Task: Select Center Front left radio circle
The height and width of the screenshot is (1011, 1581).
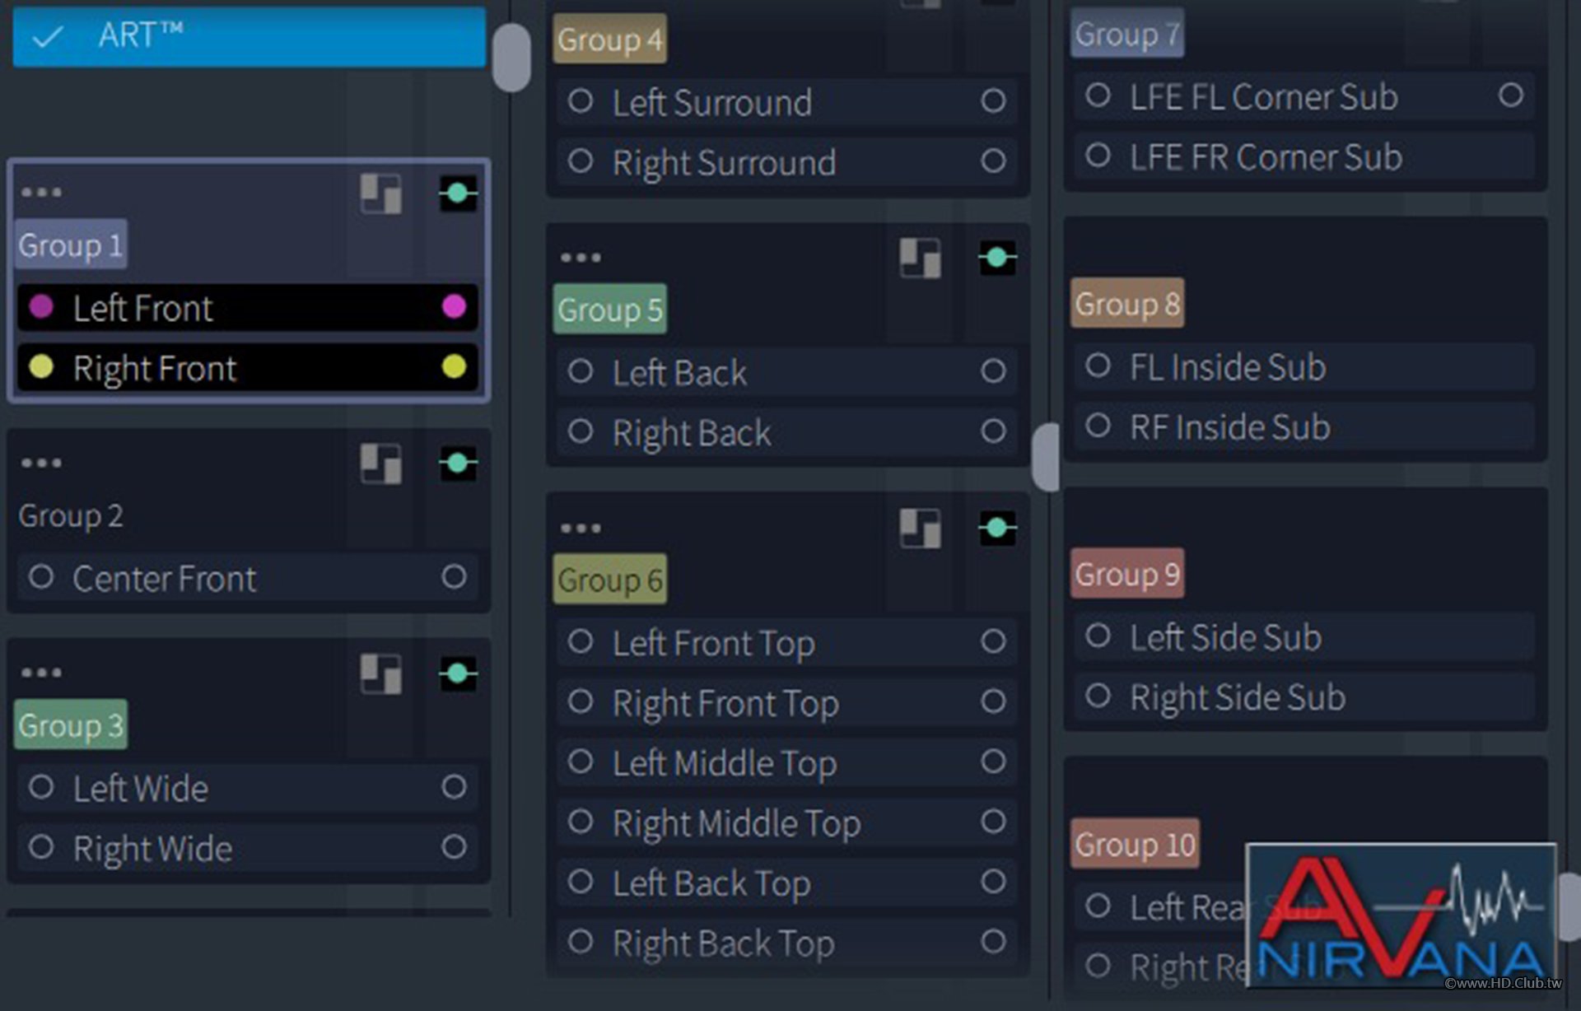Action: tap(41, 577)
